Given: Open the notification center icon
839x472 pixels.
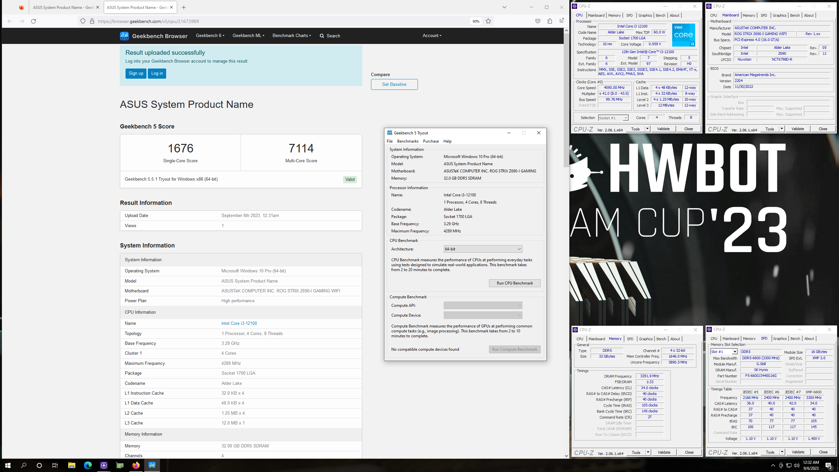Looking at the screenshot, I should (829, 465).
